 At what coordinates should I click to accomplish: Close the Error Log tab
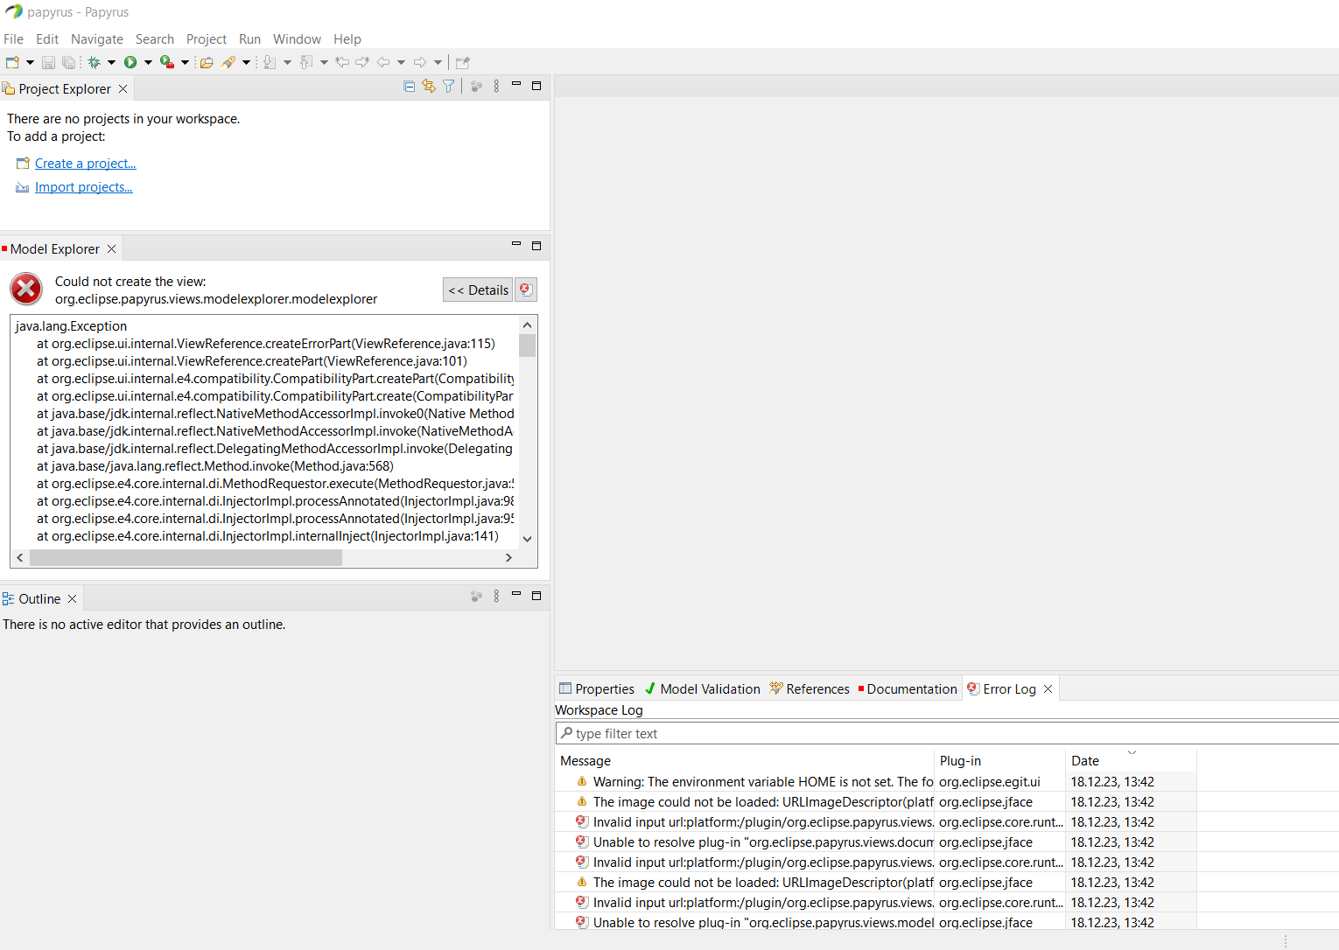click(x=1048, y=689)
